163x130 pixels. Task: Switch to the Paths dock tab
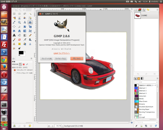(144, 10)
